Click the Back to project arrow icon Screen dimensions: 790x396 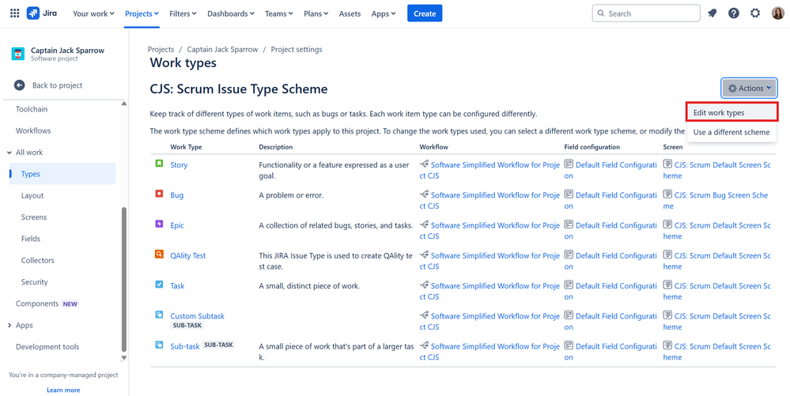click(19, 85)
